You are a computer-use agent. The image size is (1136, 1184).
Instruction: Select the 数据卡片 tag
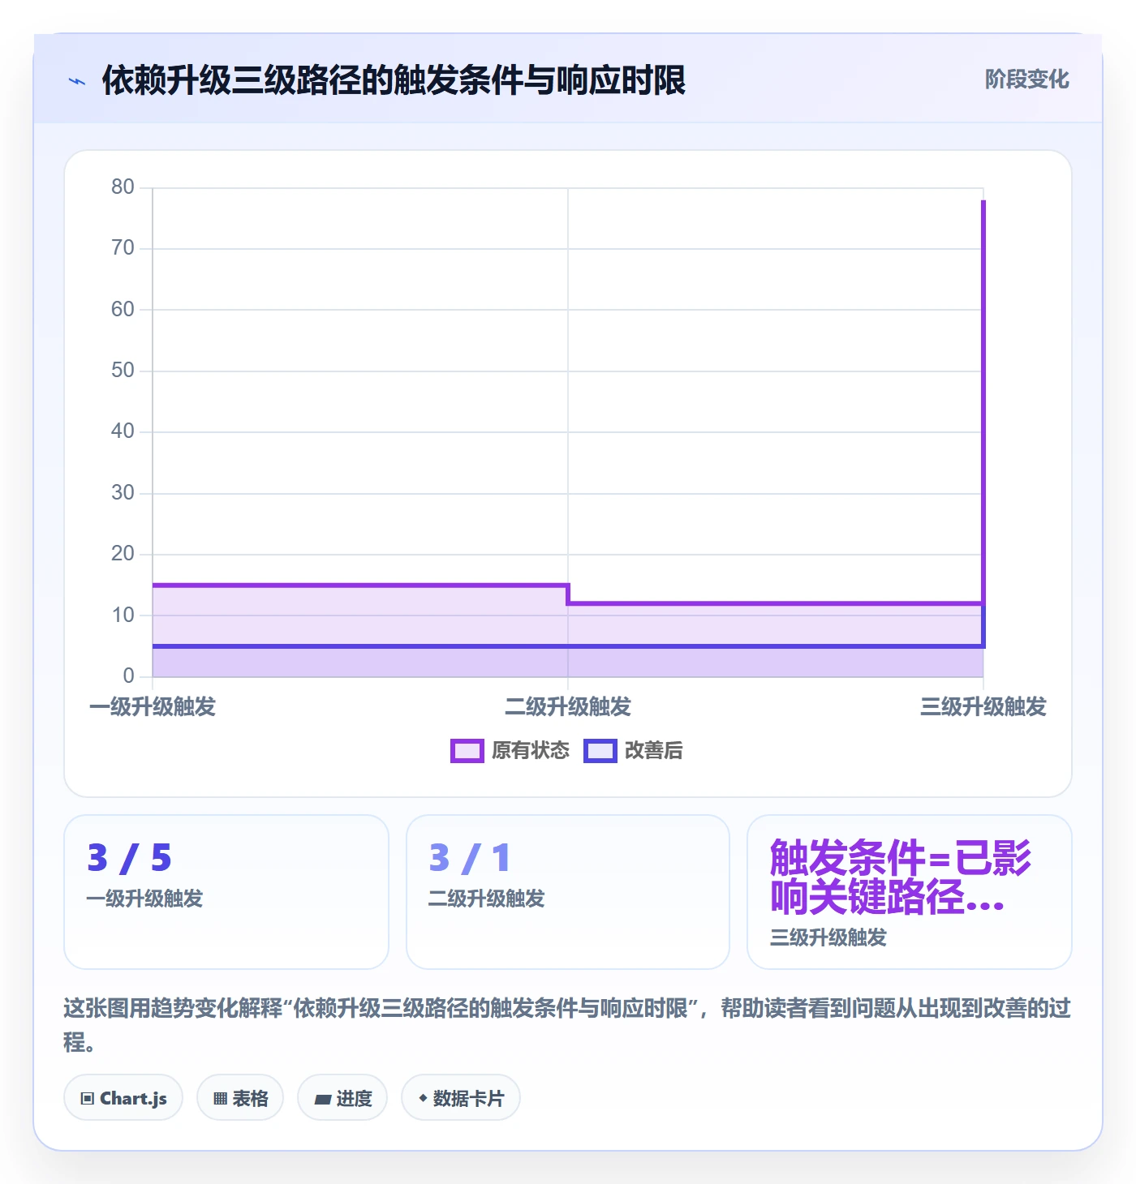461,1098
